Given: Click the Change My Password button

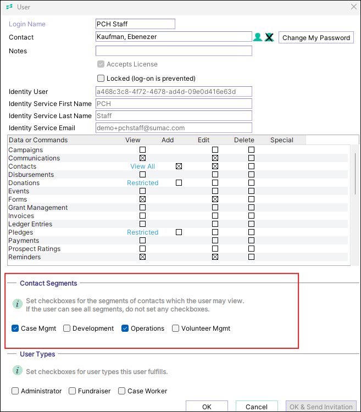Looking at the screenshot, I should (x=316, y=37).
